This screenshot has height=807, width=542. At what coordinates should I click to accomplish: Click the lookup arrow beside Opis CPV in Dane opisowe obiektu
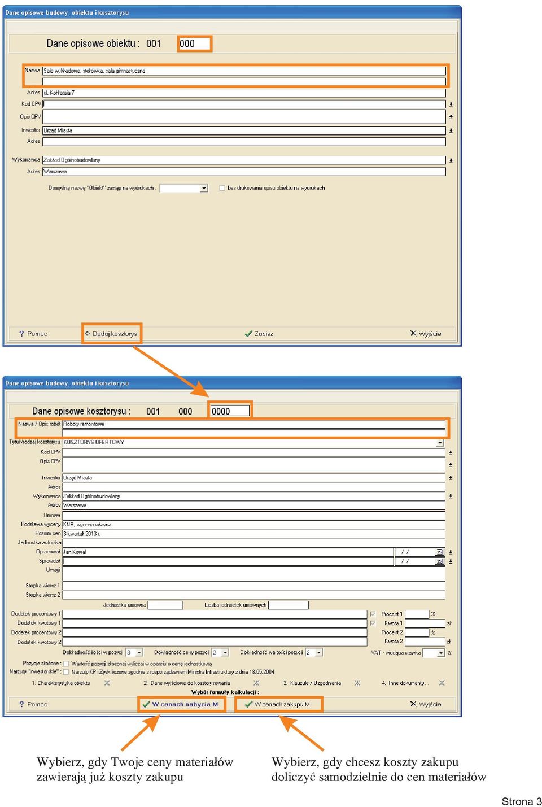[x=451, y=117]
